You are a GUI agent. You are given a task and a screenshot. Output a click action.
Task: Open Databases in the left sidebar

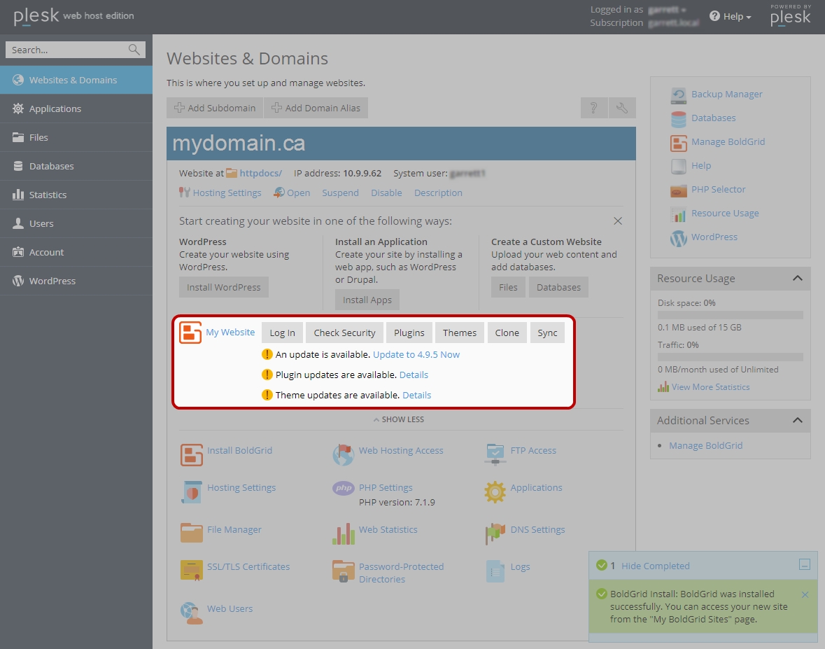tap(76, 166)
